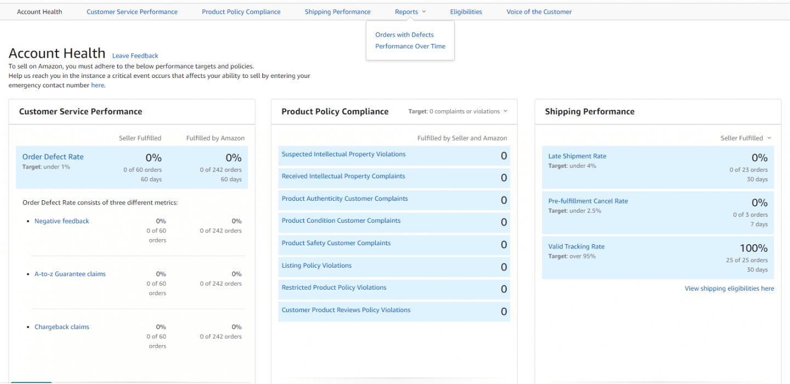Open the Eligibilities tab

pyautogui.click(x=466, y=12)
